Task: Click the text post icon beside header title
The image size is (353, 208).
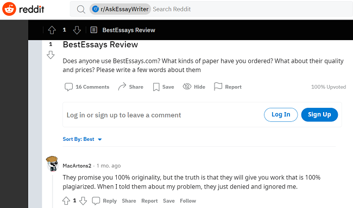Action: [93, 30]
